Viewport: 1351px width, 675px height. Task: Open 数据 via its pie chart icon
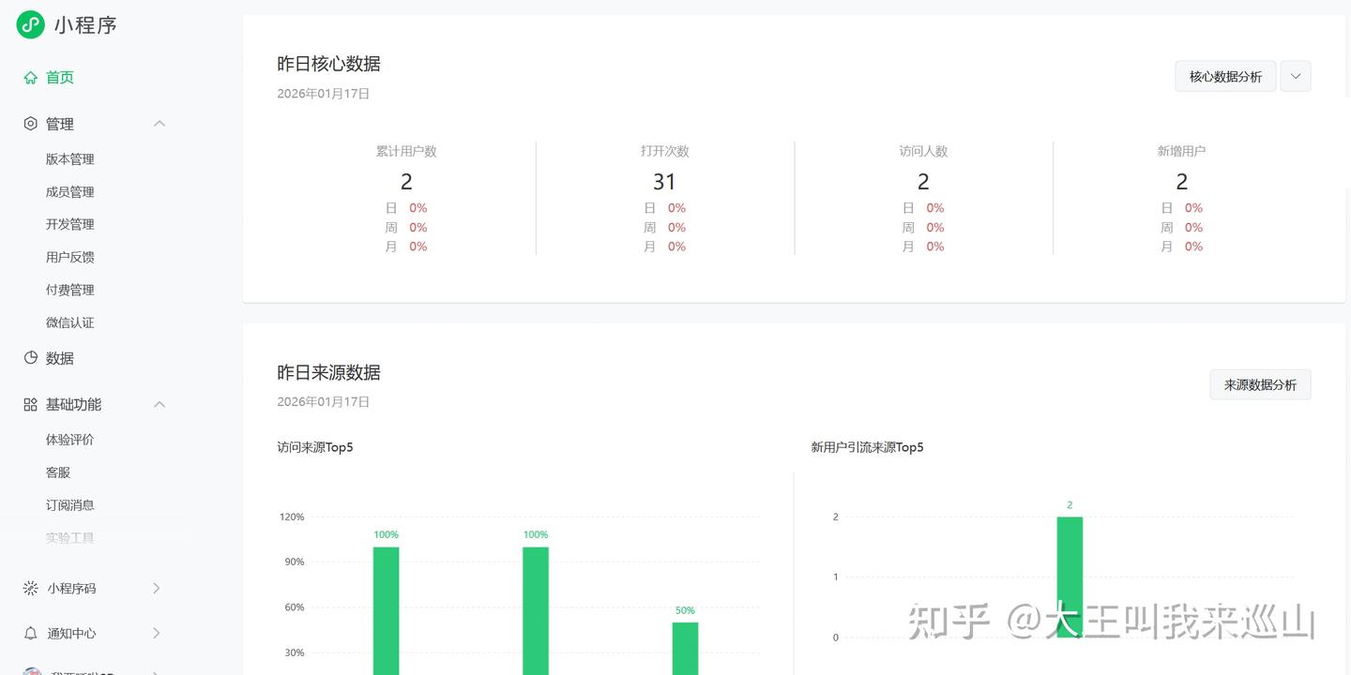tap(31, 358)
